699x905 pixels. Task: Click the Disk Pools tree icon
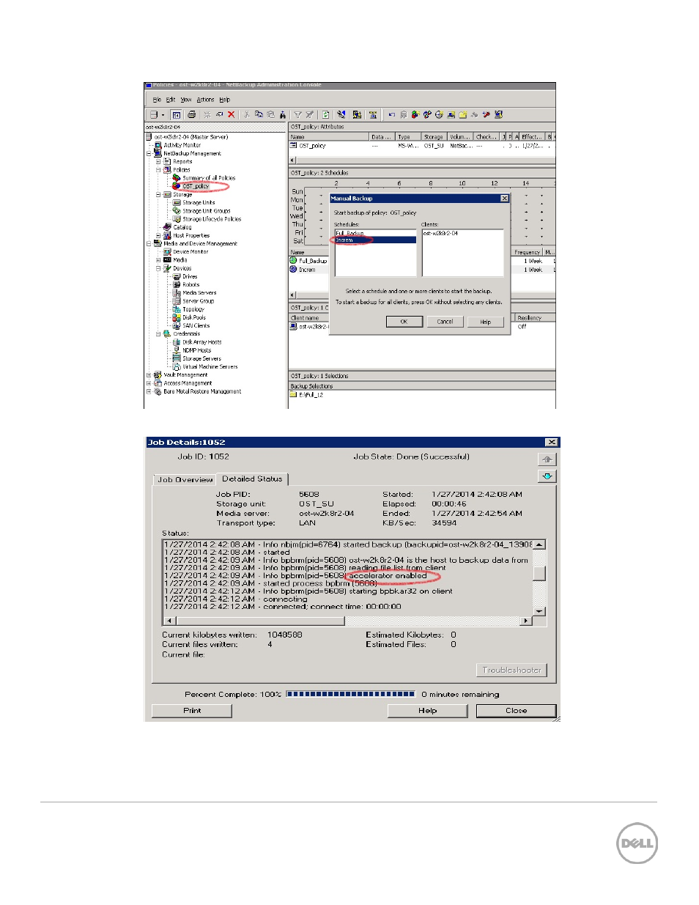[177, 317]
